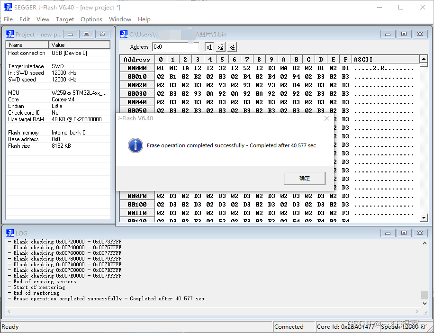
Task: Select x4 byte display width
Action: (x=232, y=47)
